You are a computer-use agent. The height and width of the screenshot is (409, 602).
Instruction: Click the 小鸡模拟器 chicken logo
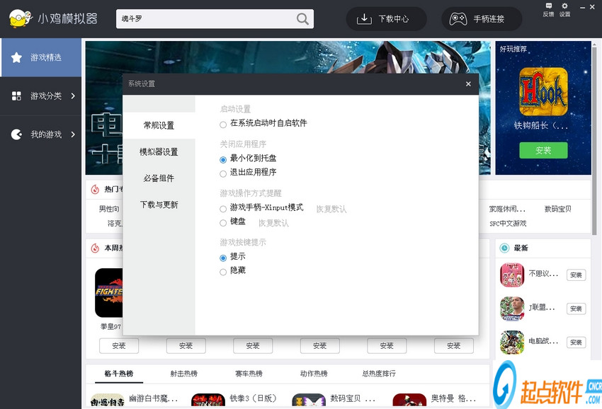pos(20,18)
